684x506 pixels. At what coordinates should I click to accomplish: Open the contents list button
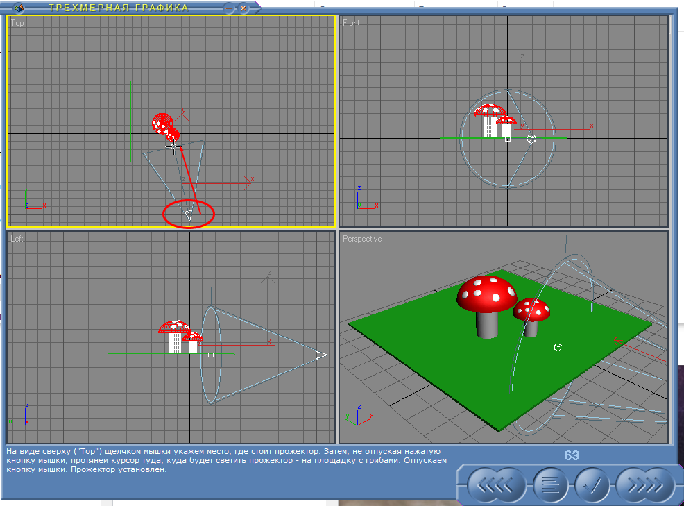click(550, 485)
